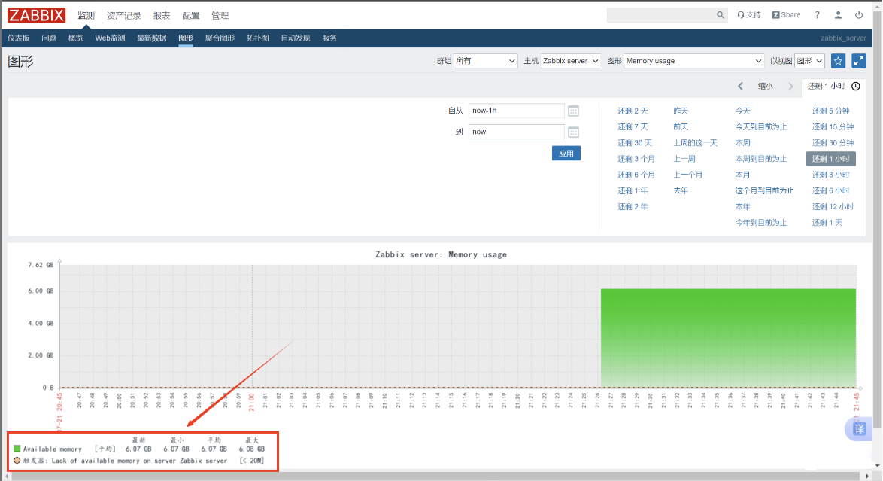Select 还剩 15 分钟 time range
This screenshot has width=883, height=481.
[x=833, y=127]
